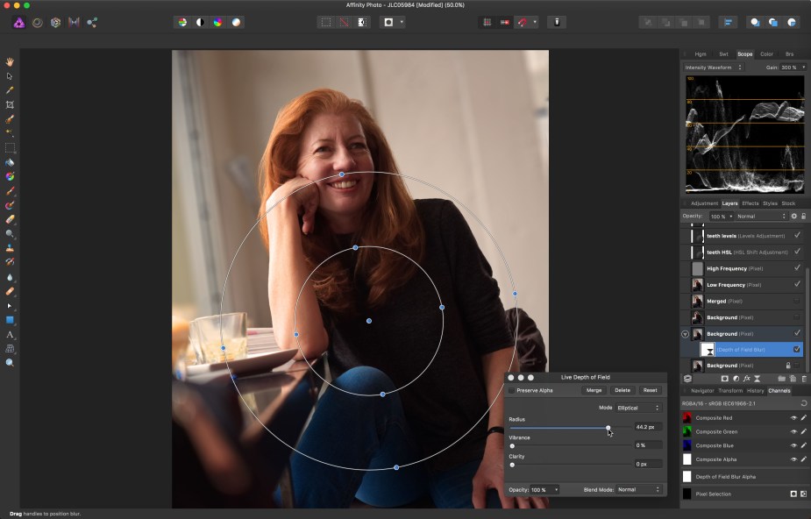811x519 pixels.
Task: Click the trash icon in Layers panel
Action: 804,379
